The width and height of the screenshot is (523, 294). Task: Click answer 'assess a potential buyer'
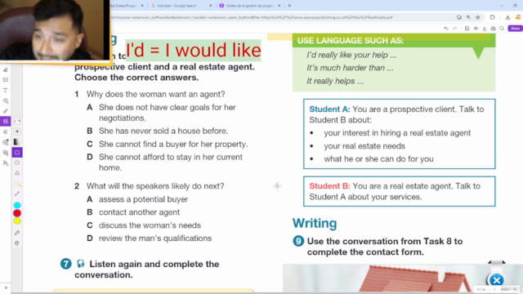point(144,199)
